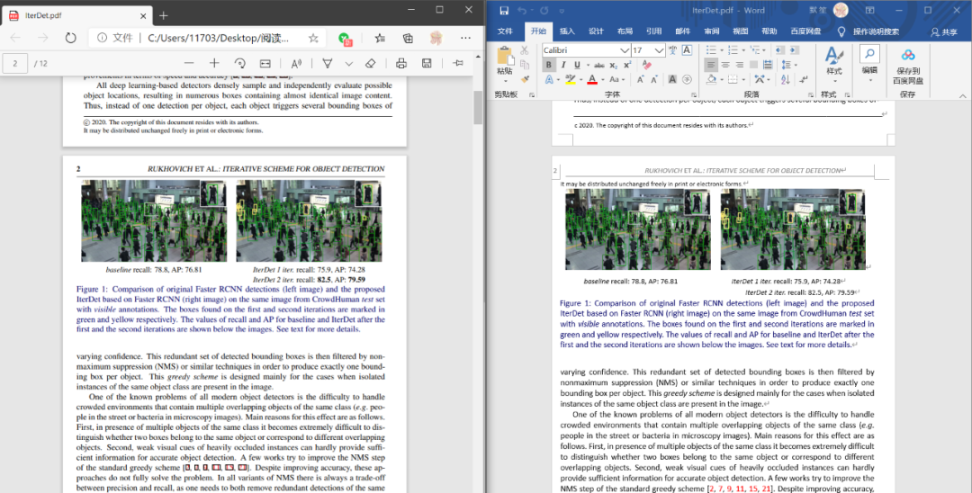Select the PDF eraser tool
The height and width of the screenshot is (493, 972).
pos(370,63)
